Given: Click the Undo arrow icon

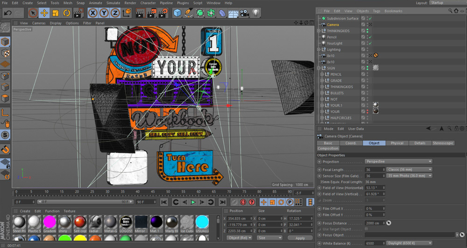Looking at the screenshot, I should 8,13.
